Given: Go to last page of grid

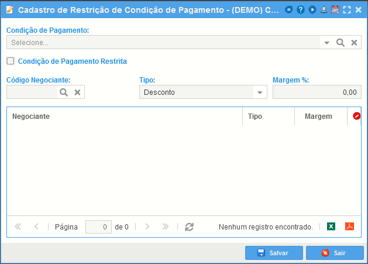Looking at the screenshot, I should pos(166,227).
